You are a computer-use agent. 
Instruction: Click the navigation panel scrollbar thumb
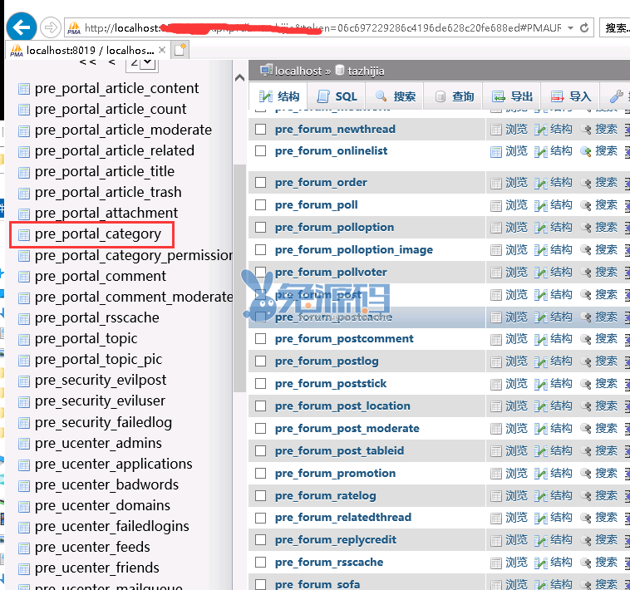(x=240, y=278)
